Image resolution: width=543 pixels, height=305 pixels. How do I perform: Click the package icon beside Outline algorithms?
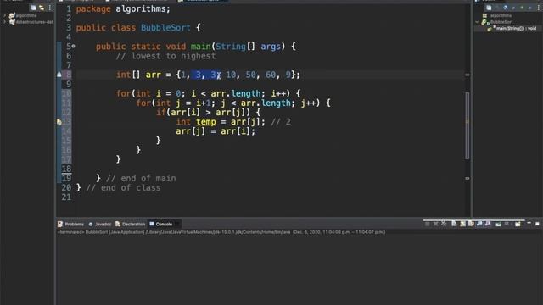pos(484,15)
